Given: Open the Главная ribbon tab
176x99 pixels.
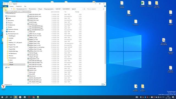Looking at the screenshot, I should [12, 6].
